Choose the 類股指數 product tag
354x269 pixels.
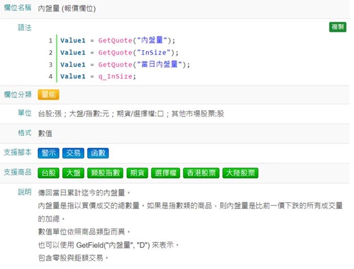pos(105,173)
